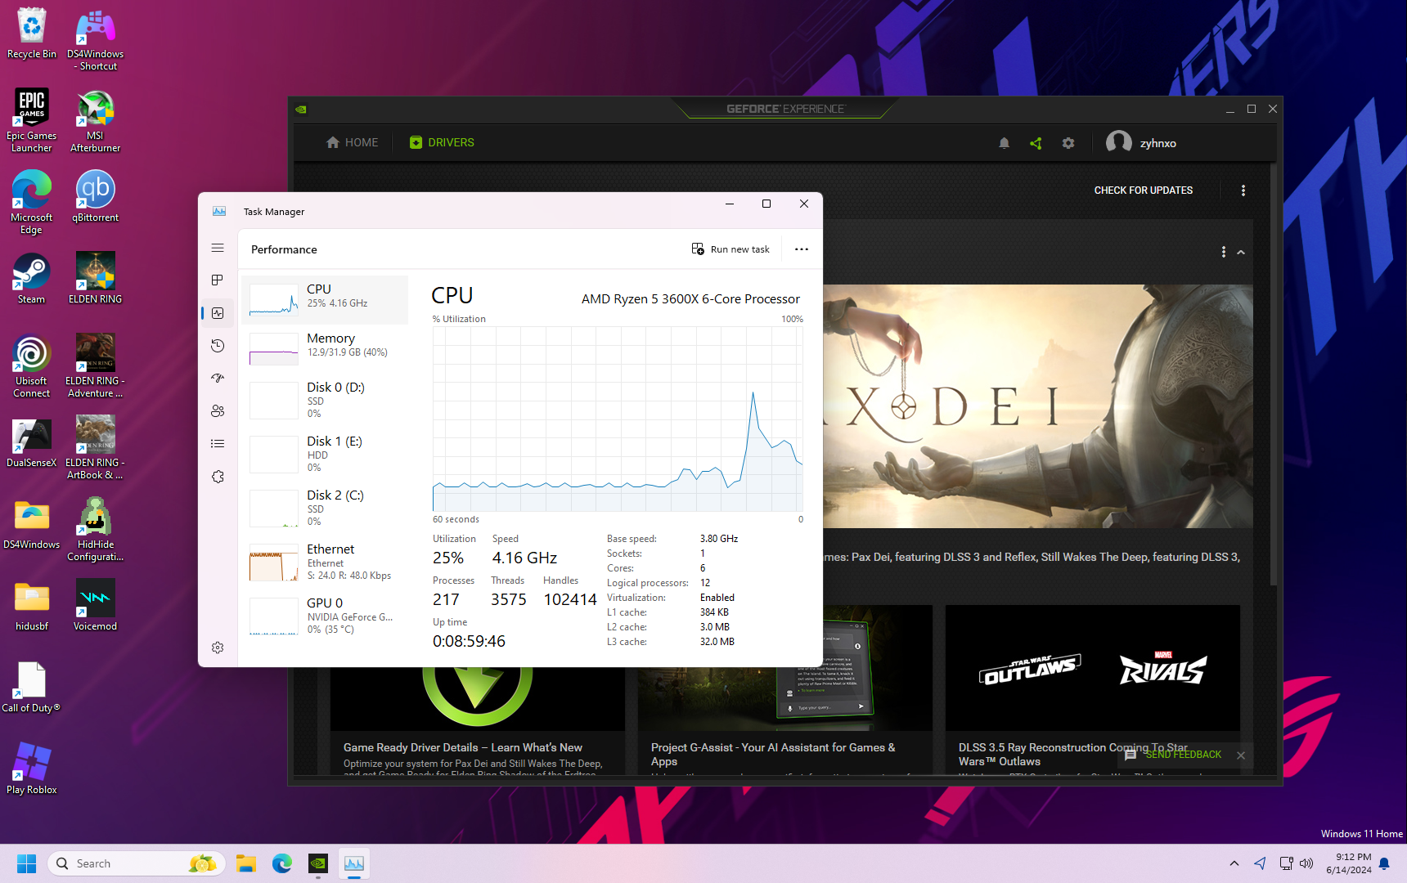Select Disk 2 (C:) performance entry
The height and width of the screenshot is (883, 1407).
[x=325, y=508]
